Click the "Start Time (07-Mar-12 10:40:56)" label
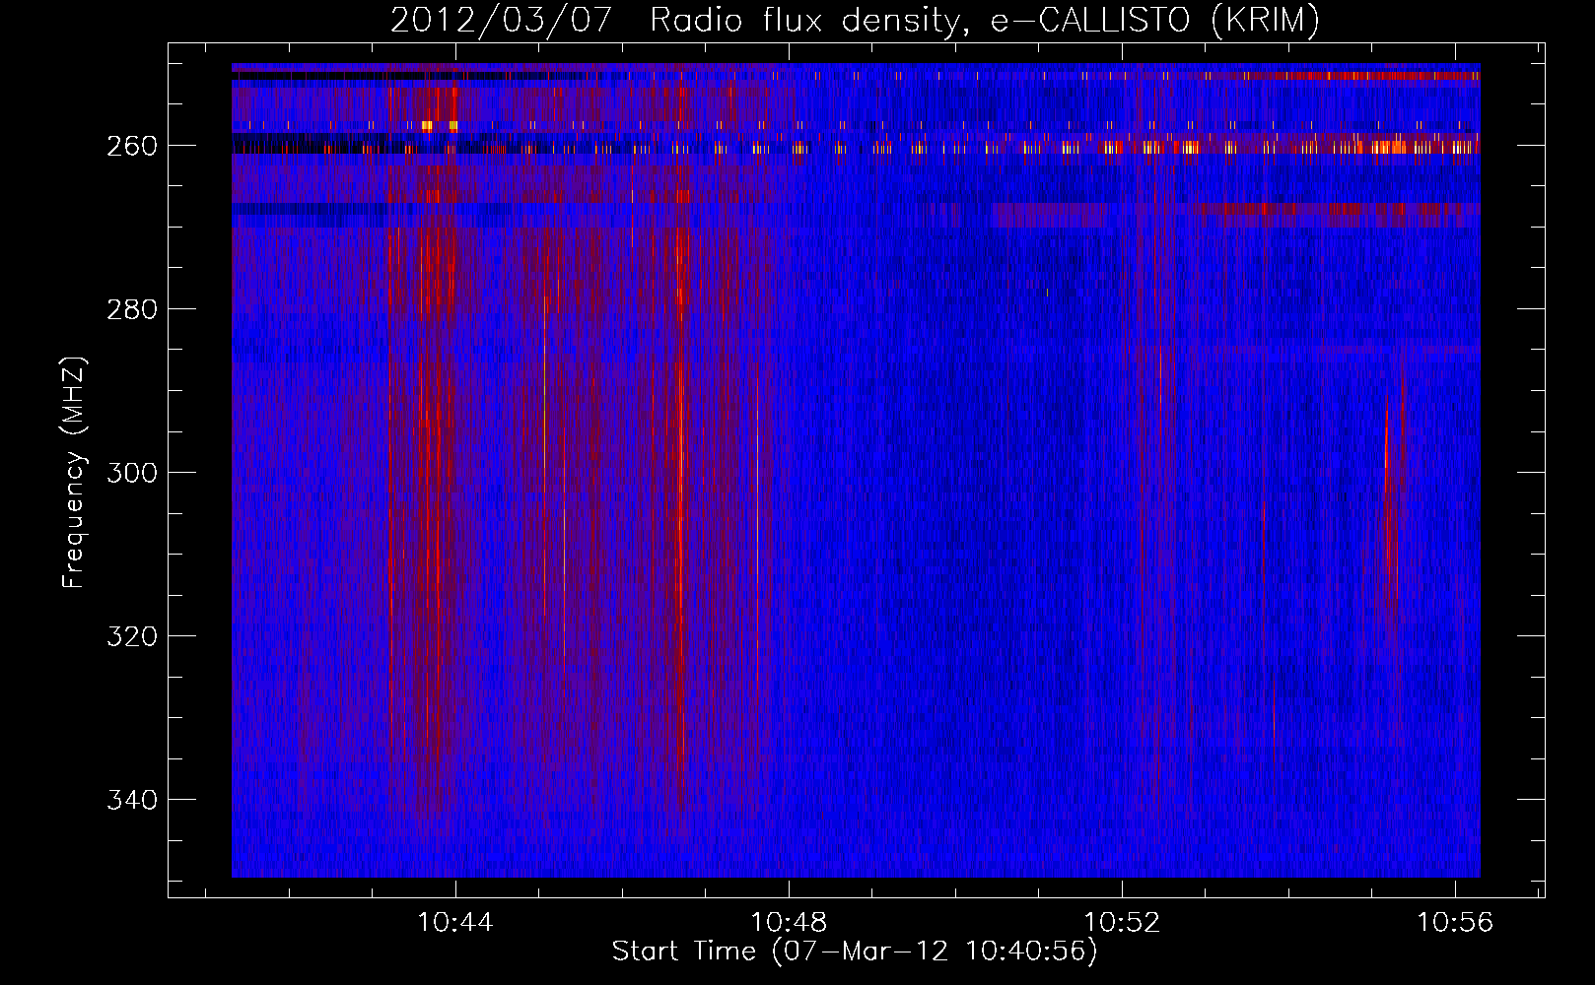The image size is (1595, 985). pos(855,952)
